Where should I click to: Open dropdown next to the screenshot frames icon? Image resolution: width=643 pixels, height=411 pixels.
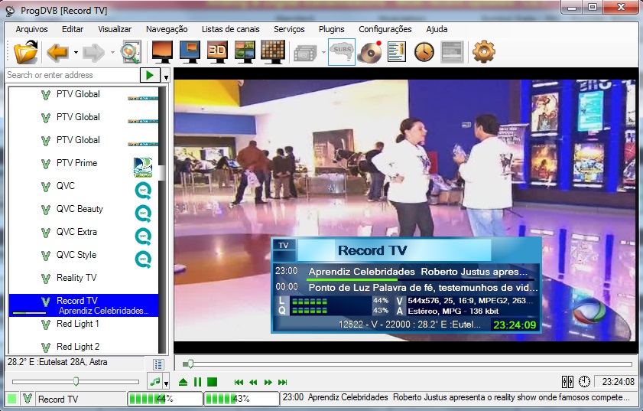click(323, 53)
